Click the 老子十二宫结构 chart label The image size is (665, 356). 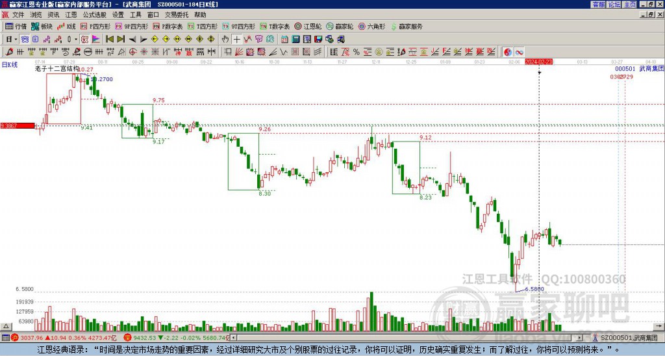(x=57, y=68)
